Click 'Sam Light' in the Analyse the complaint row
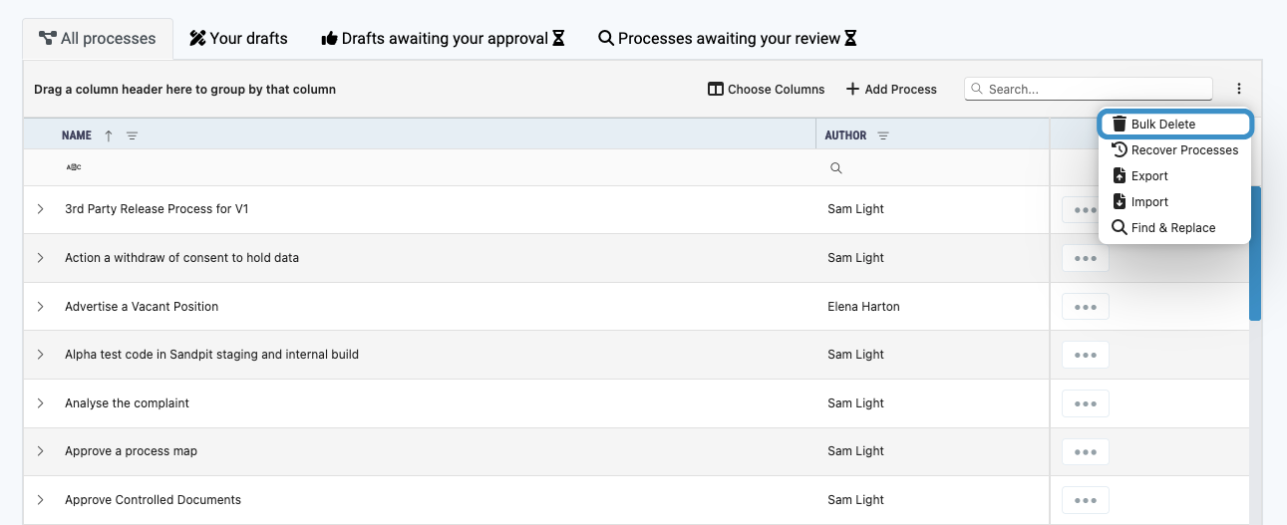The width and height of the screenshot is (1287, 525). [x=855, y=403]
